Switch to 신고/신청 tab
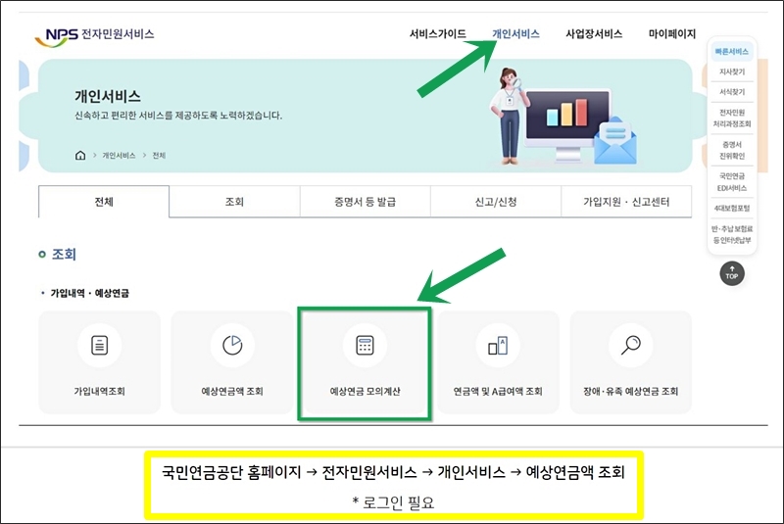Viewport: 784px width, 524px height. tap(496, 202)
